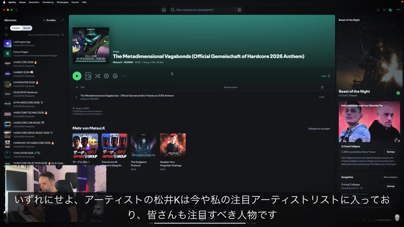The width and height of the screenshot is (404, 227).
Task: Download the single for offline use
Action: [115, 76]
